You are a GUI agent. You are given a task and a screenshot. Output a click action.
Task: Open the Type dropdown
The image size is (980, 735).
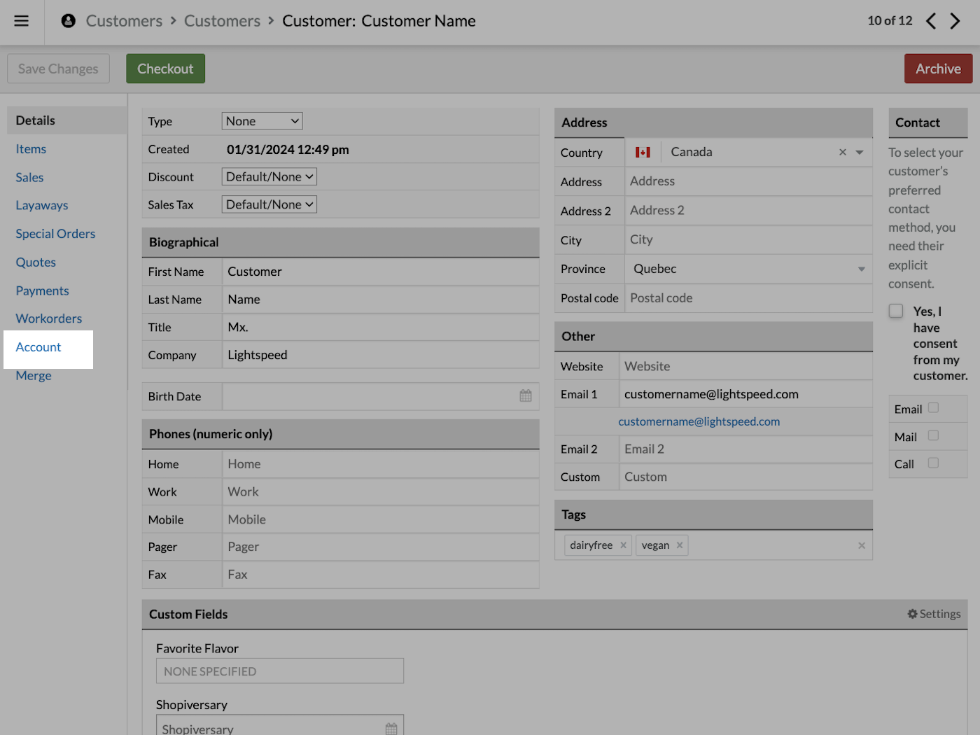(x=262, y=120)
